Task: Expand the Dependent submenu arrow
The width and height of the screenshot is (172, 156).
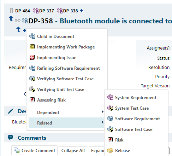Action: click(103, 112)
